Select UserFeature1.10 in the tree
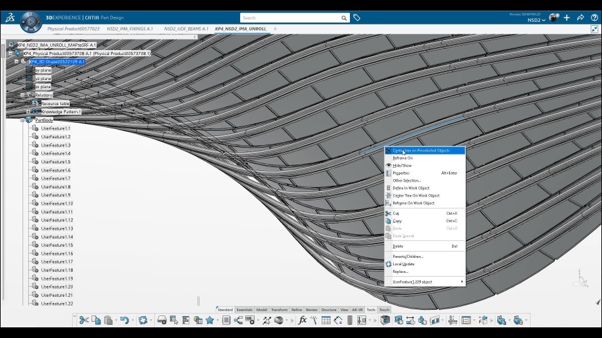This screenshot has width=602, height=338. point(56,203)
